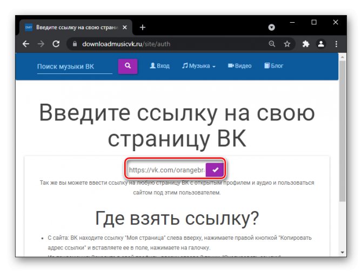Image resolution: width=362 pixels, height=277 pixels.
Task: Open Chrome three-dot menu
Action: coord(336,44)
